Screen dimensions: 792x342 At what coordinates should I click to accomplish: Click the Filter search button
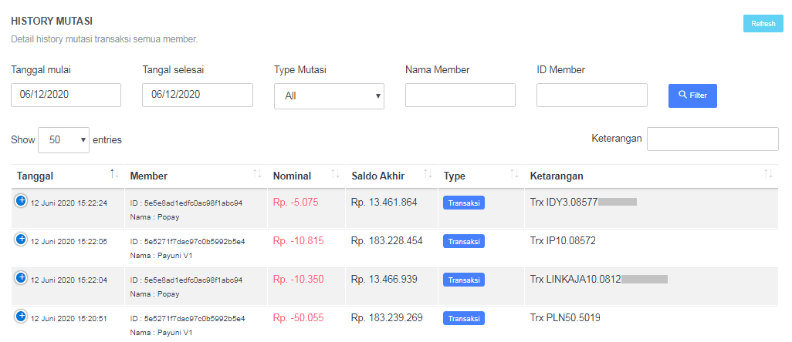point(692,96)
